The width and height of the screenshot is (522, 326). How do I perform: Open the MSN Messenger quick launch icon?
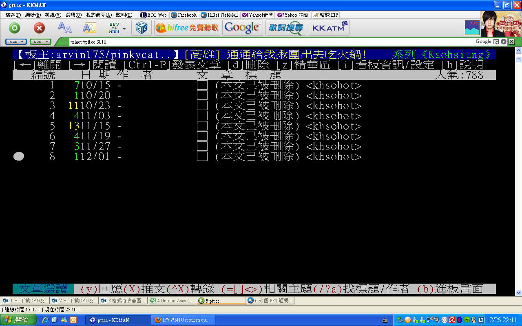[64, 320]
